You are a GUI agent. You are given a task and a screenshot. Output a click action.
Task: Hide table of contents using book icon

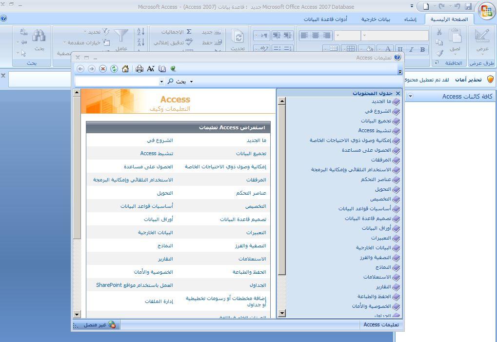(162, 69)
